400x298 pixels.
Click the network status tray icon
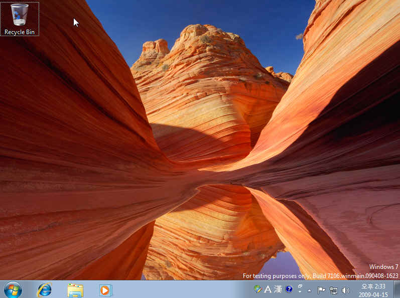333,290
